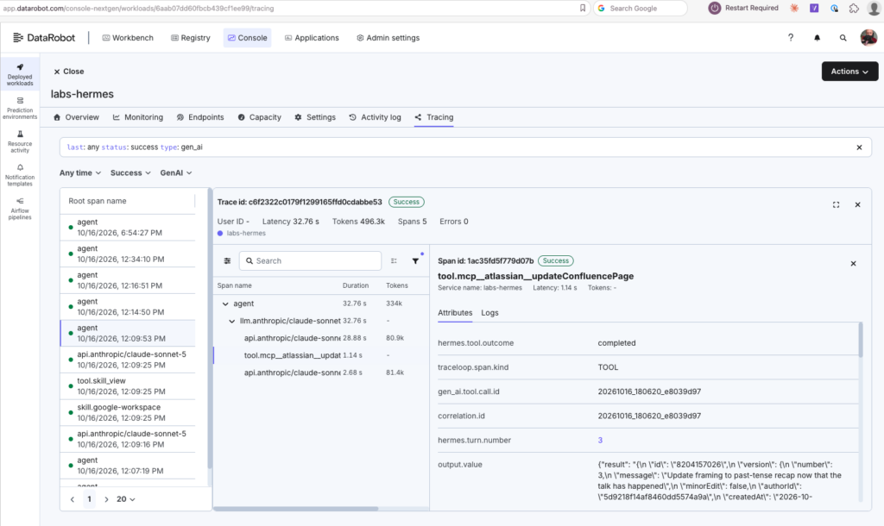This screenshot has width=884, height=526.
Task: Open the Any time dropdown
Action: (x=80, y=173)
